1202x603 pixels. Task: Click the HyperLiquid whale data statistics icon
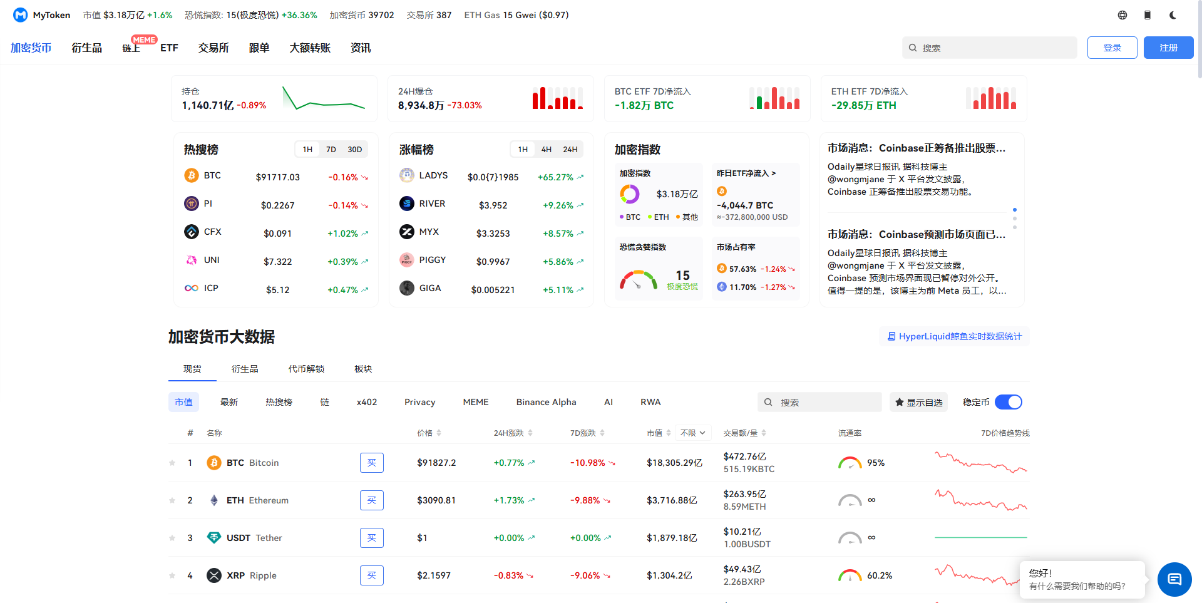tap(891, 336)
